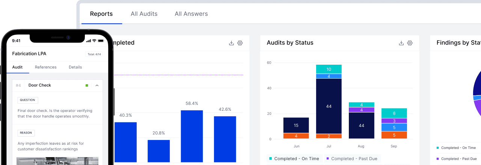
Task: Click the Jun navy bar segment labeled 15
Action: tap(296, 125)
